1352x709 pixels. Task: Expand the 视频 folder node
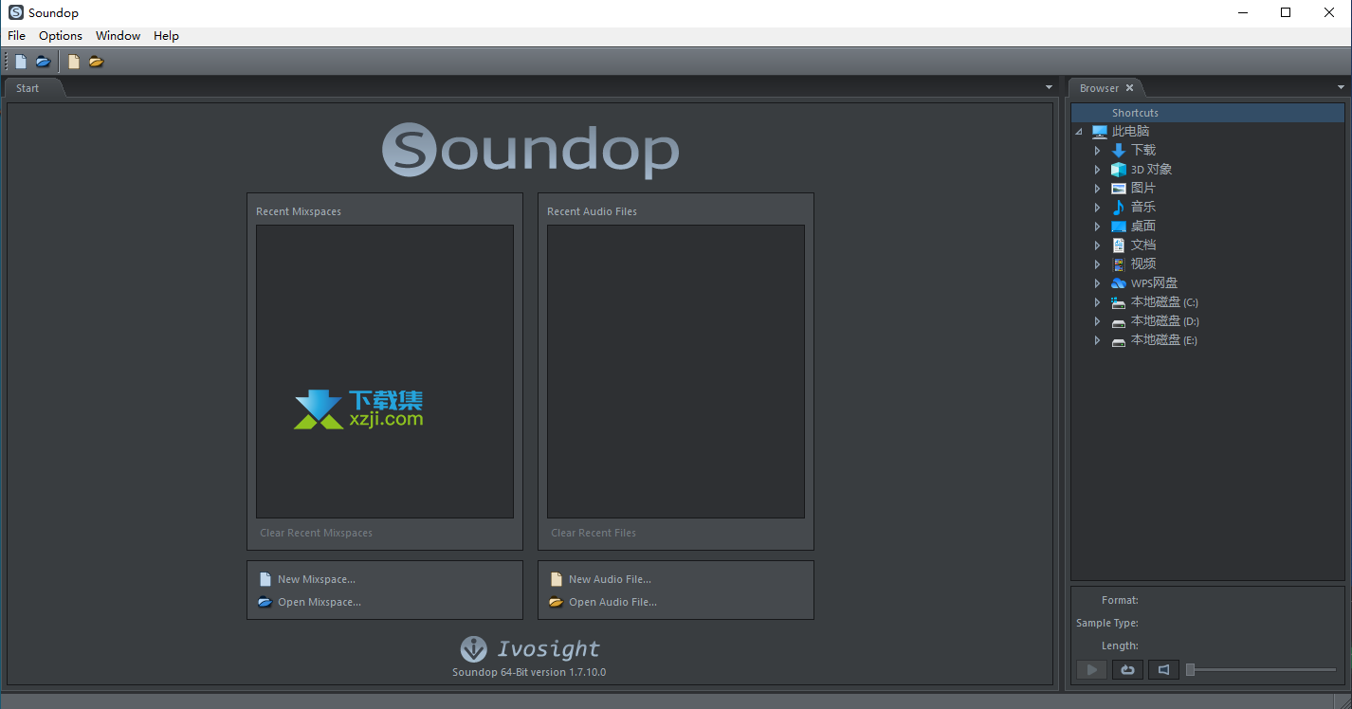[x=1098, y=264]
